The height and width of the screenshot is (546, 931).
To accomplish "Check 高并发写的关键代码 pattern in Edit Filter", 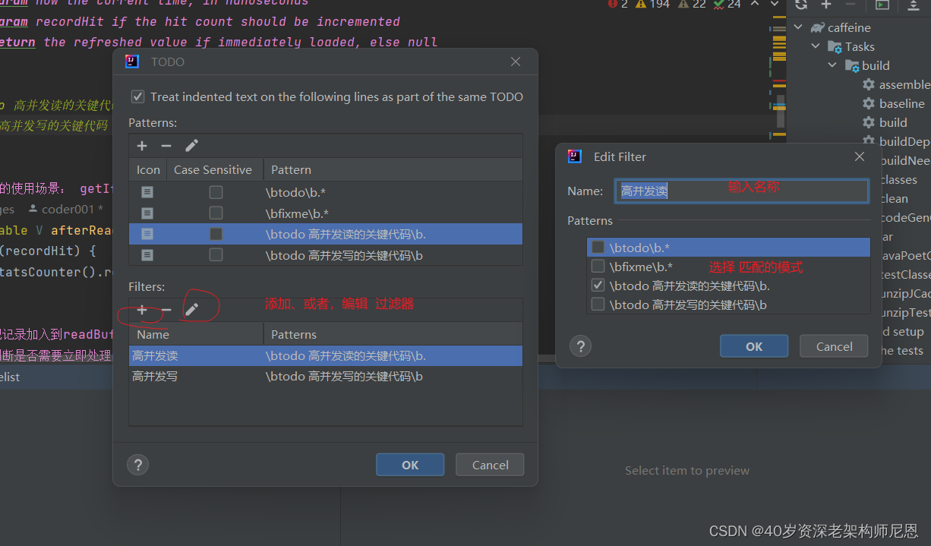I will [598, 305].
